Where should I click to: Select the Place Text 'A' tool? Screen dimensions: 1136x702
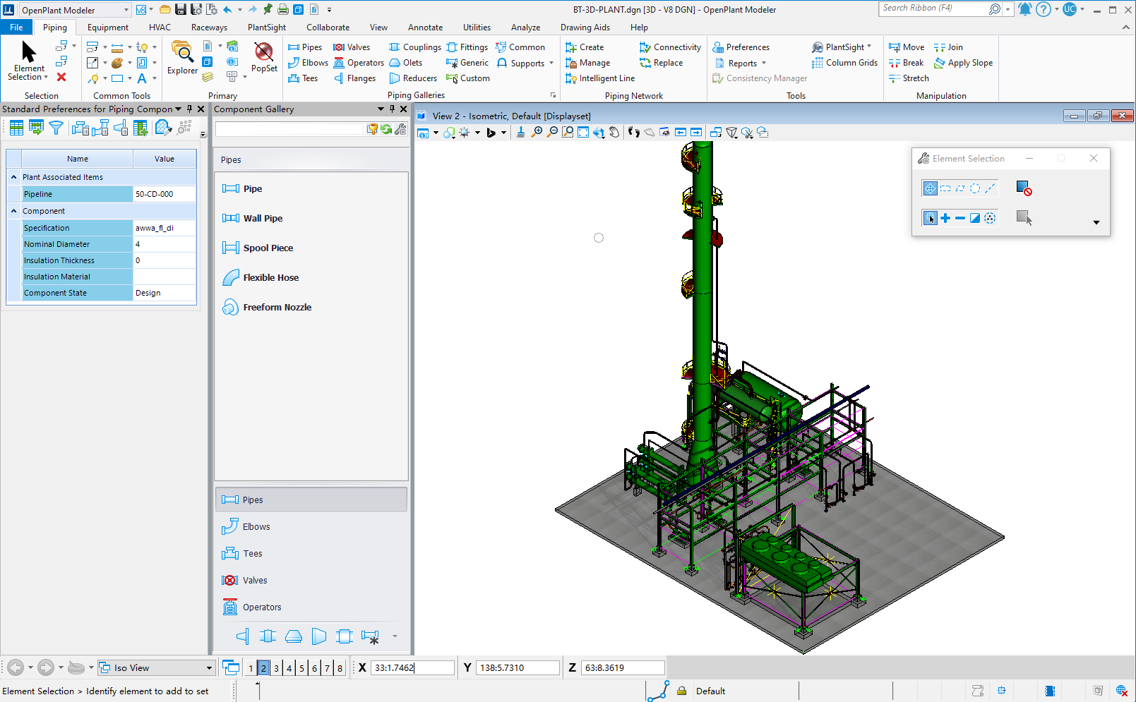(142, 78)
